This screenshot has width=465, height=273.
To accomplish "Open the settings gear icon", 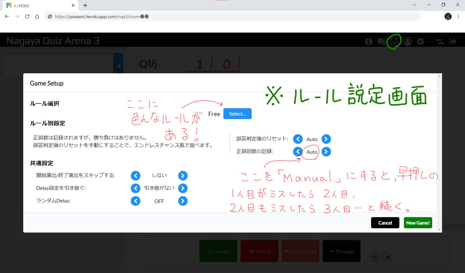I will click(x=421, y=41).
